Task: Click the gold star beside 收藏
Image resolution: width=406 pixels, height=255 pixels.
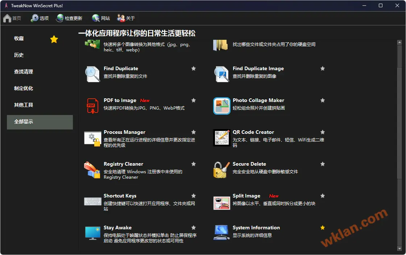Action: pos(54,39)
